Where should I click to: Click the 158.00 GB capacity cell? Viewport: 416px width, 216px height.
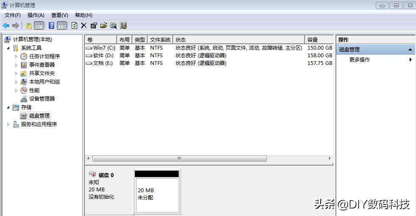tap(320, 56)
